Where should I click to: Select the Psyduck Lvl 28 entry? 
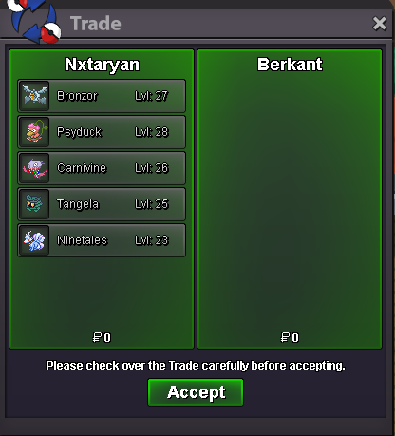(x=102, y=132)
